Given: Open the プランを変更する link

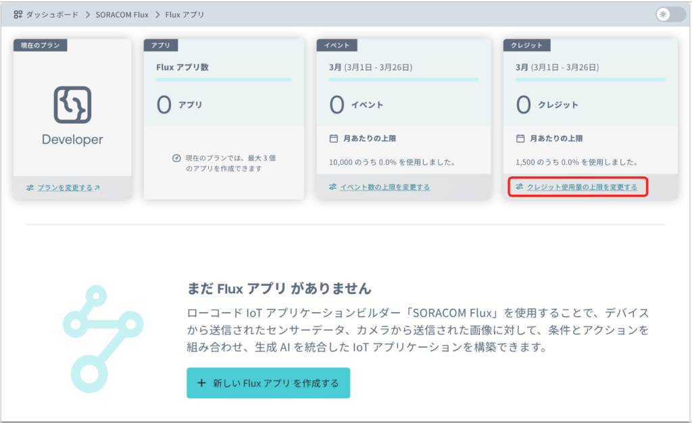Looking at the screenshot, I should pyautogui.click(x=64, y=187).
